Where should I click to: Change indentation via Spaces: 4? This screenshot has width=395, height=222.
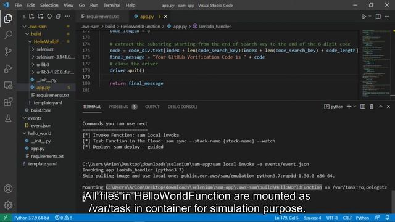point(312,218)
